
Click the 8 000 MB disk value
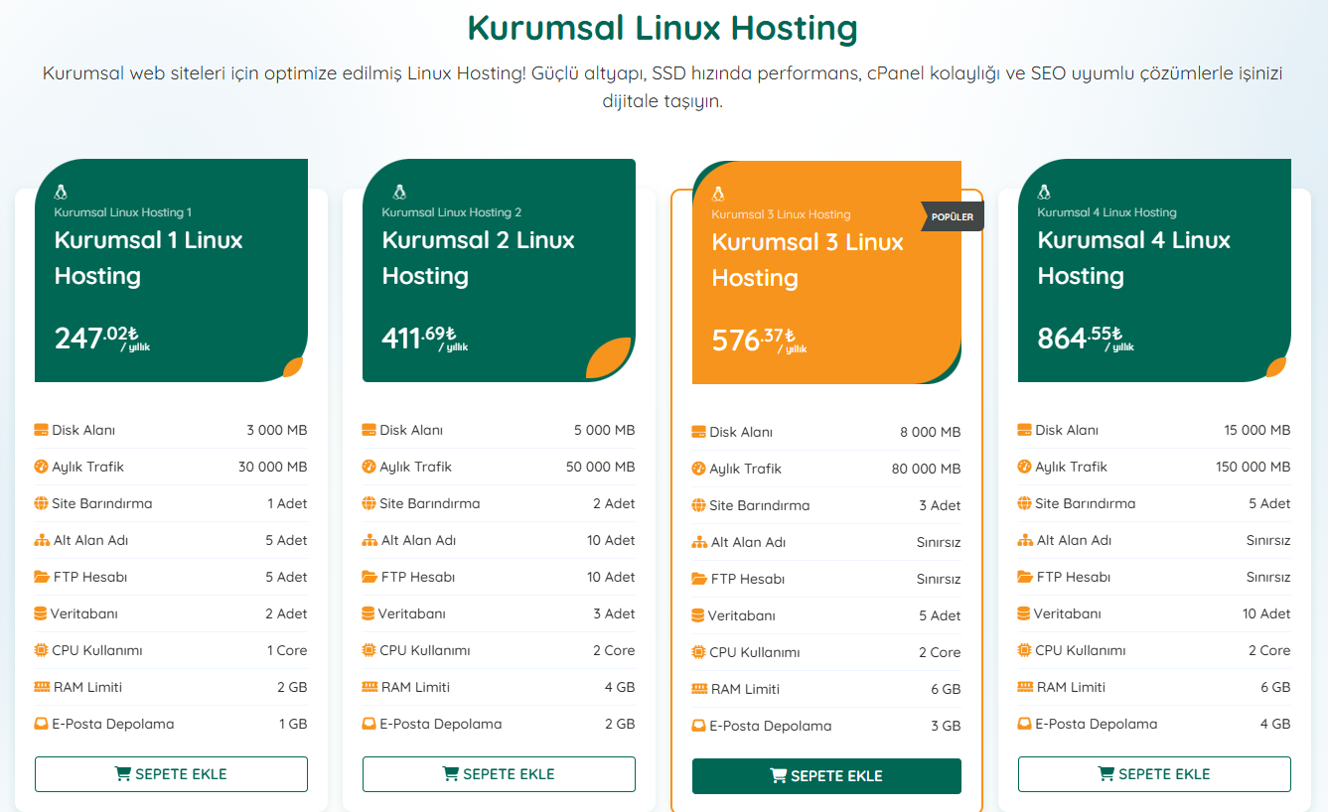pos(931,432)
